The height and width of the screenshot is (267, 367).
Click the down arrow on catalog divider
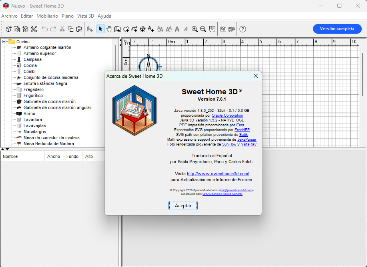pyautogui.click(x=7, y=149)
